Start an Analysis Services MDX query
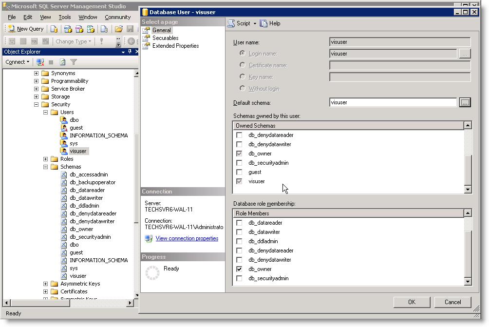 (x=68, y=29)
